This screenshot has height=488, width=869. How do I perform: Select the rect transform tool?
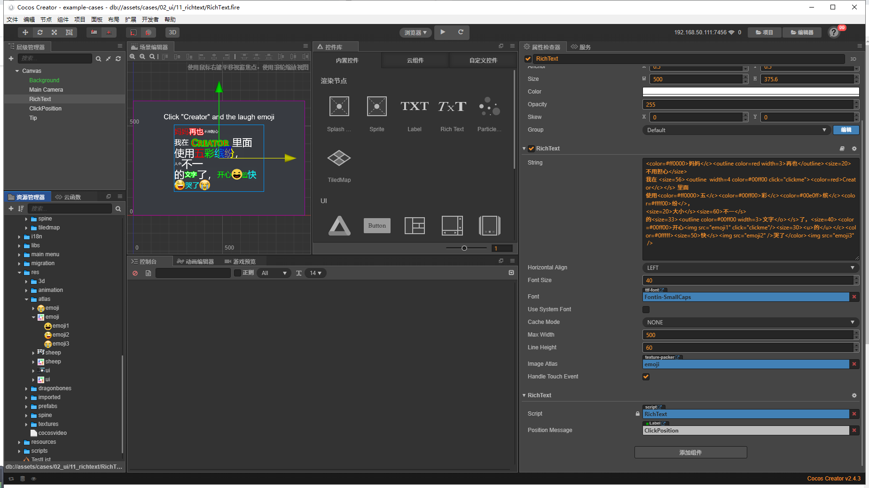click(69, 32)
